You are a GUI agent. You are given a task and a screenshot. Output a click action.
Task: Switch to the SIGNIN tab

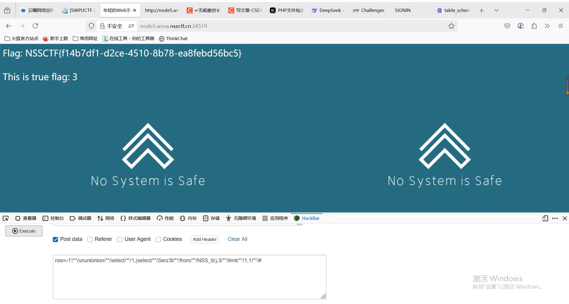coord(411,10)
